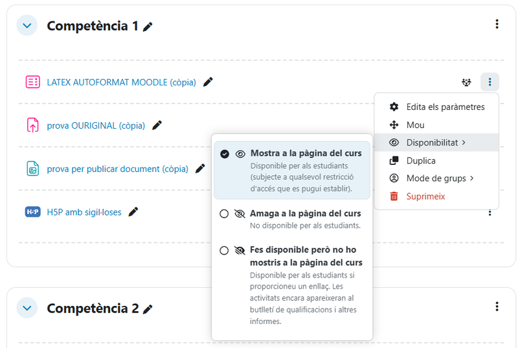The width and height of the screenshot is (518, 348).
Task: Click pencil icon next to Competència 2
Action: click(x=148, y=309)
